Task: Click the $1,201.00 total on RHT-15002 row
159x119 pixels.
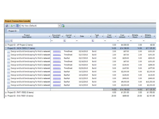Action: (x=125, y=92)
